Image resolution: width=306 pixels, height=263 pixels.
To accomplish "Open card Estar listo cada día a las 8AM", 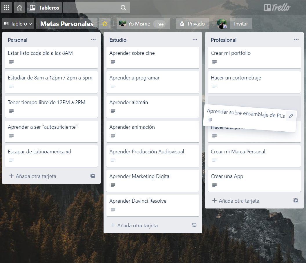I will click(x=51, y=57).
